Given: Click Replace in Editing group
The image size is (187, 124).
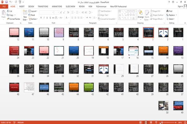Looking at the screenshot, I should [x=171, y=15].
